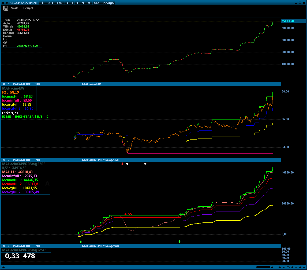307x270 pixels.
Task: Click the back arrow beside SASA4972022.09.20
Action: pyautogui.click(x=7, y=3)
